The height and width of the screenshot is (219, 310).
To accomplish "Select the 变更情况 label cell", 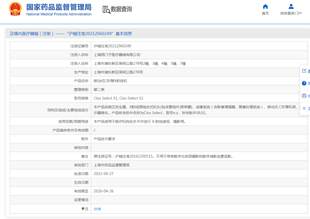I will coord(51,200).
